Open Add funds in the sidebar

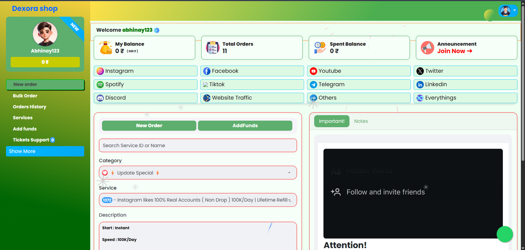[25, 129]
